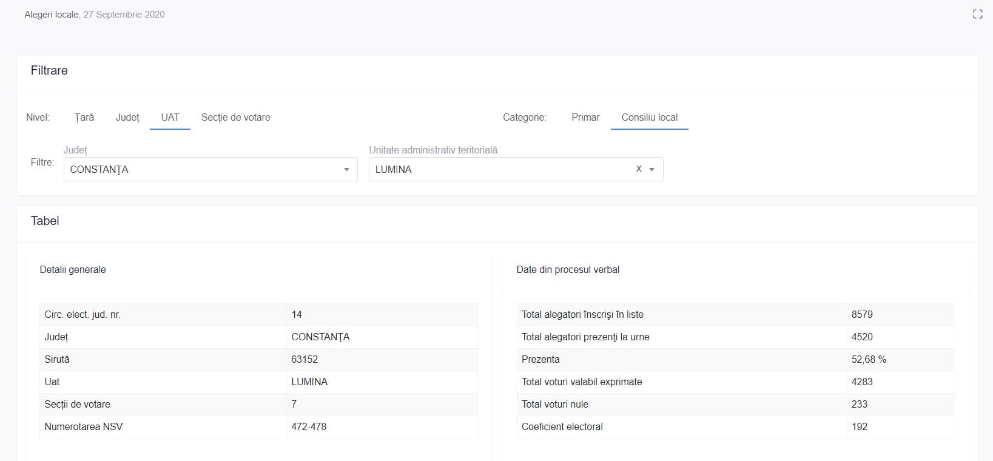
Task: Select the Țară level tab
Action: (84, 117)
